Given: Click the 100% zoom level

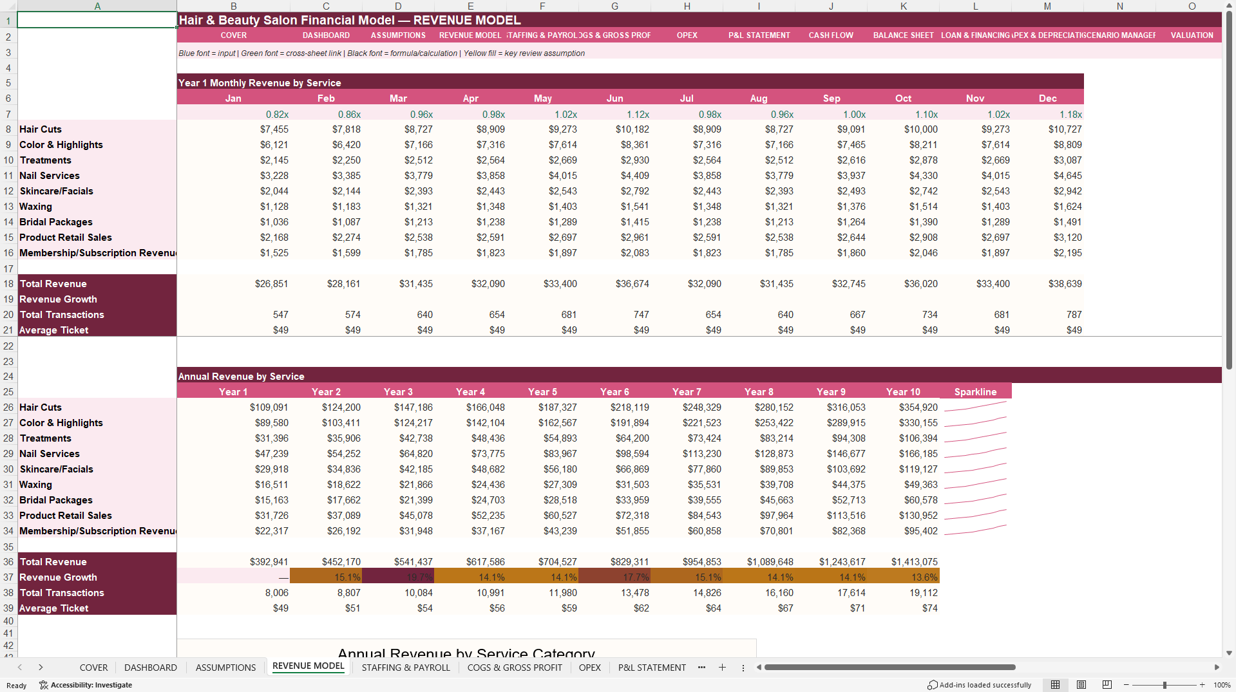Looking at the screenshot, I should point(1222,685).
